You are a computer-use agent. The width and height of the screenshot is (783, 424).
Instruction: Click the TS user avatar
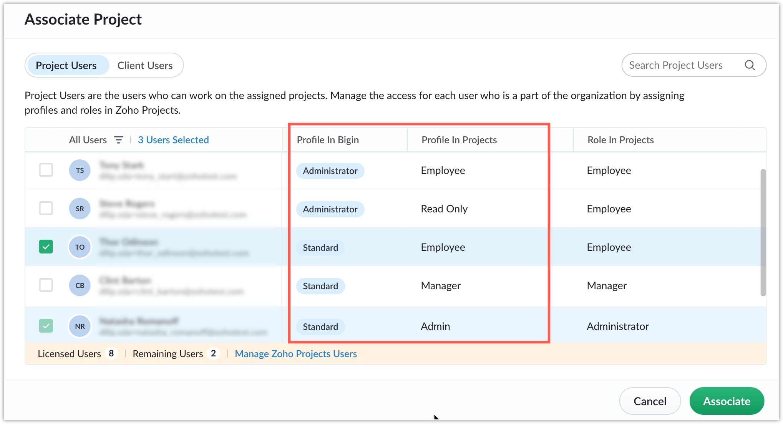click(80, 170)
